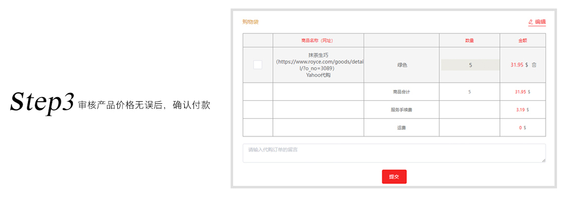Click the 商品合计 subtotal label
This screenshot has width=566, height=207.
pyautogui.click(x=401, y=92)
